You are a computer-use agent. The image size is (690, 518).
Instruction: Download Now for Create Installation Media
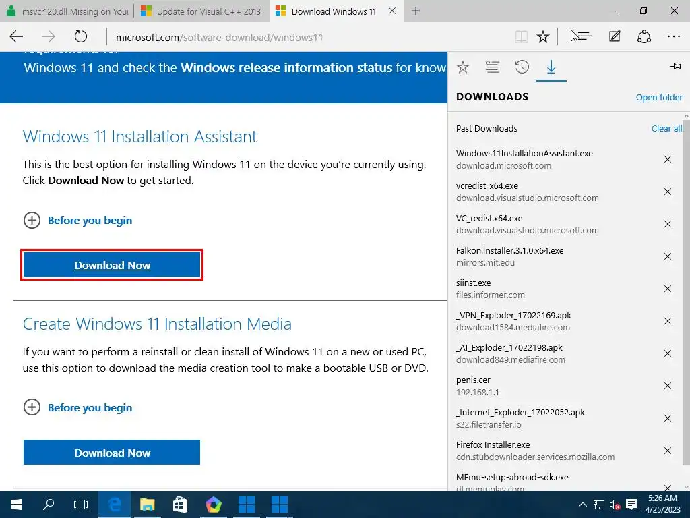coord(112,453)
